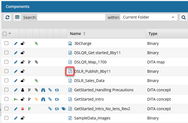
Task: Click the pencil edit icon for 3bCharge
Action: tap(16, 43)
